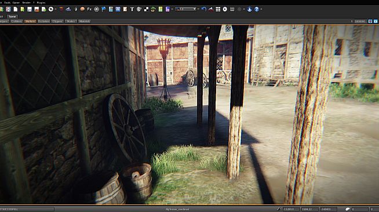Click the circular crosshair target icon

point(96,9)
